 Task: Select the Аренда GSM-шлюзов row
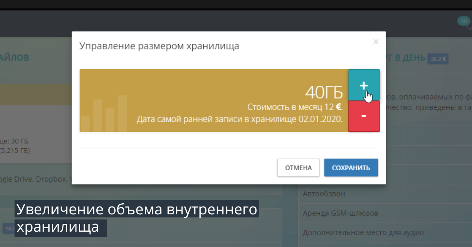(340, 213)
